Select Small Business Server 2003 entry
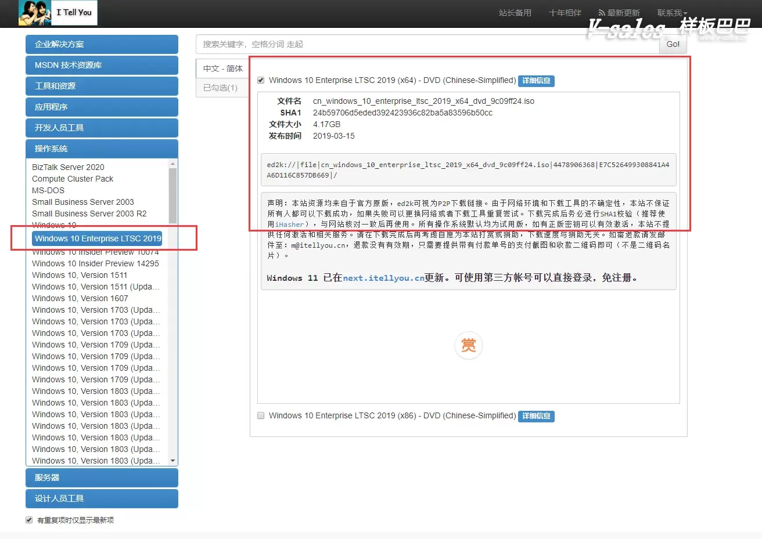 click(x=83, y=202)
